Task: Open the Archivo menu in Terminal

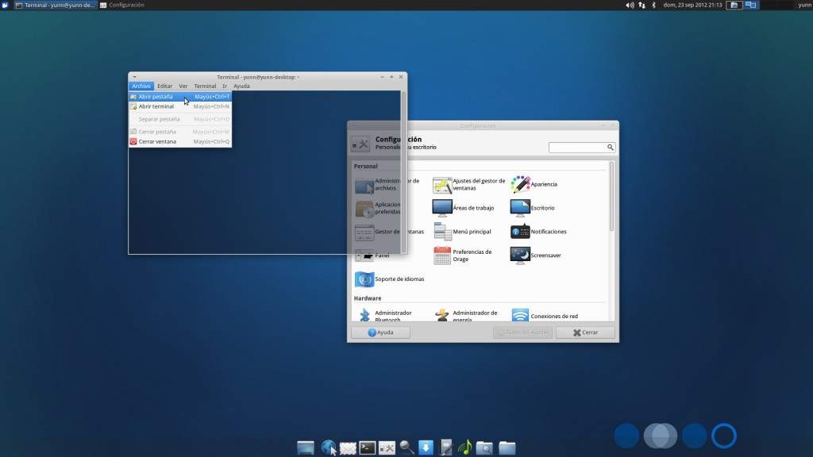Action: coord(141,86)
